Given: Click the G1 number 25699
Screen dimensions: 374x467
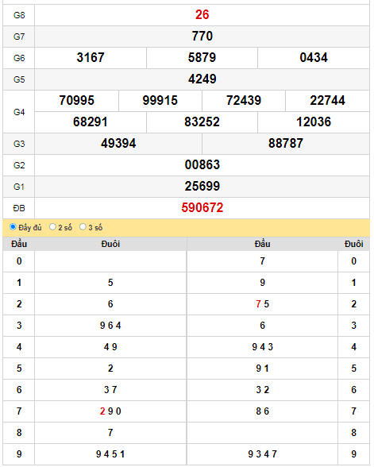Looking at the screenshot, I should point(202,187).
